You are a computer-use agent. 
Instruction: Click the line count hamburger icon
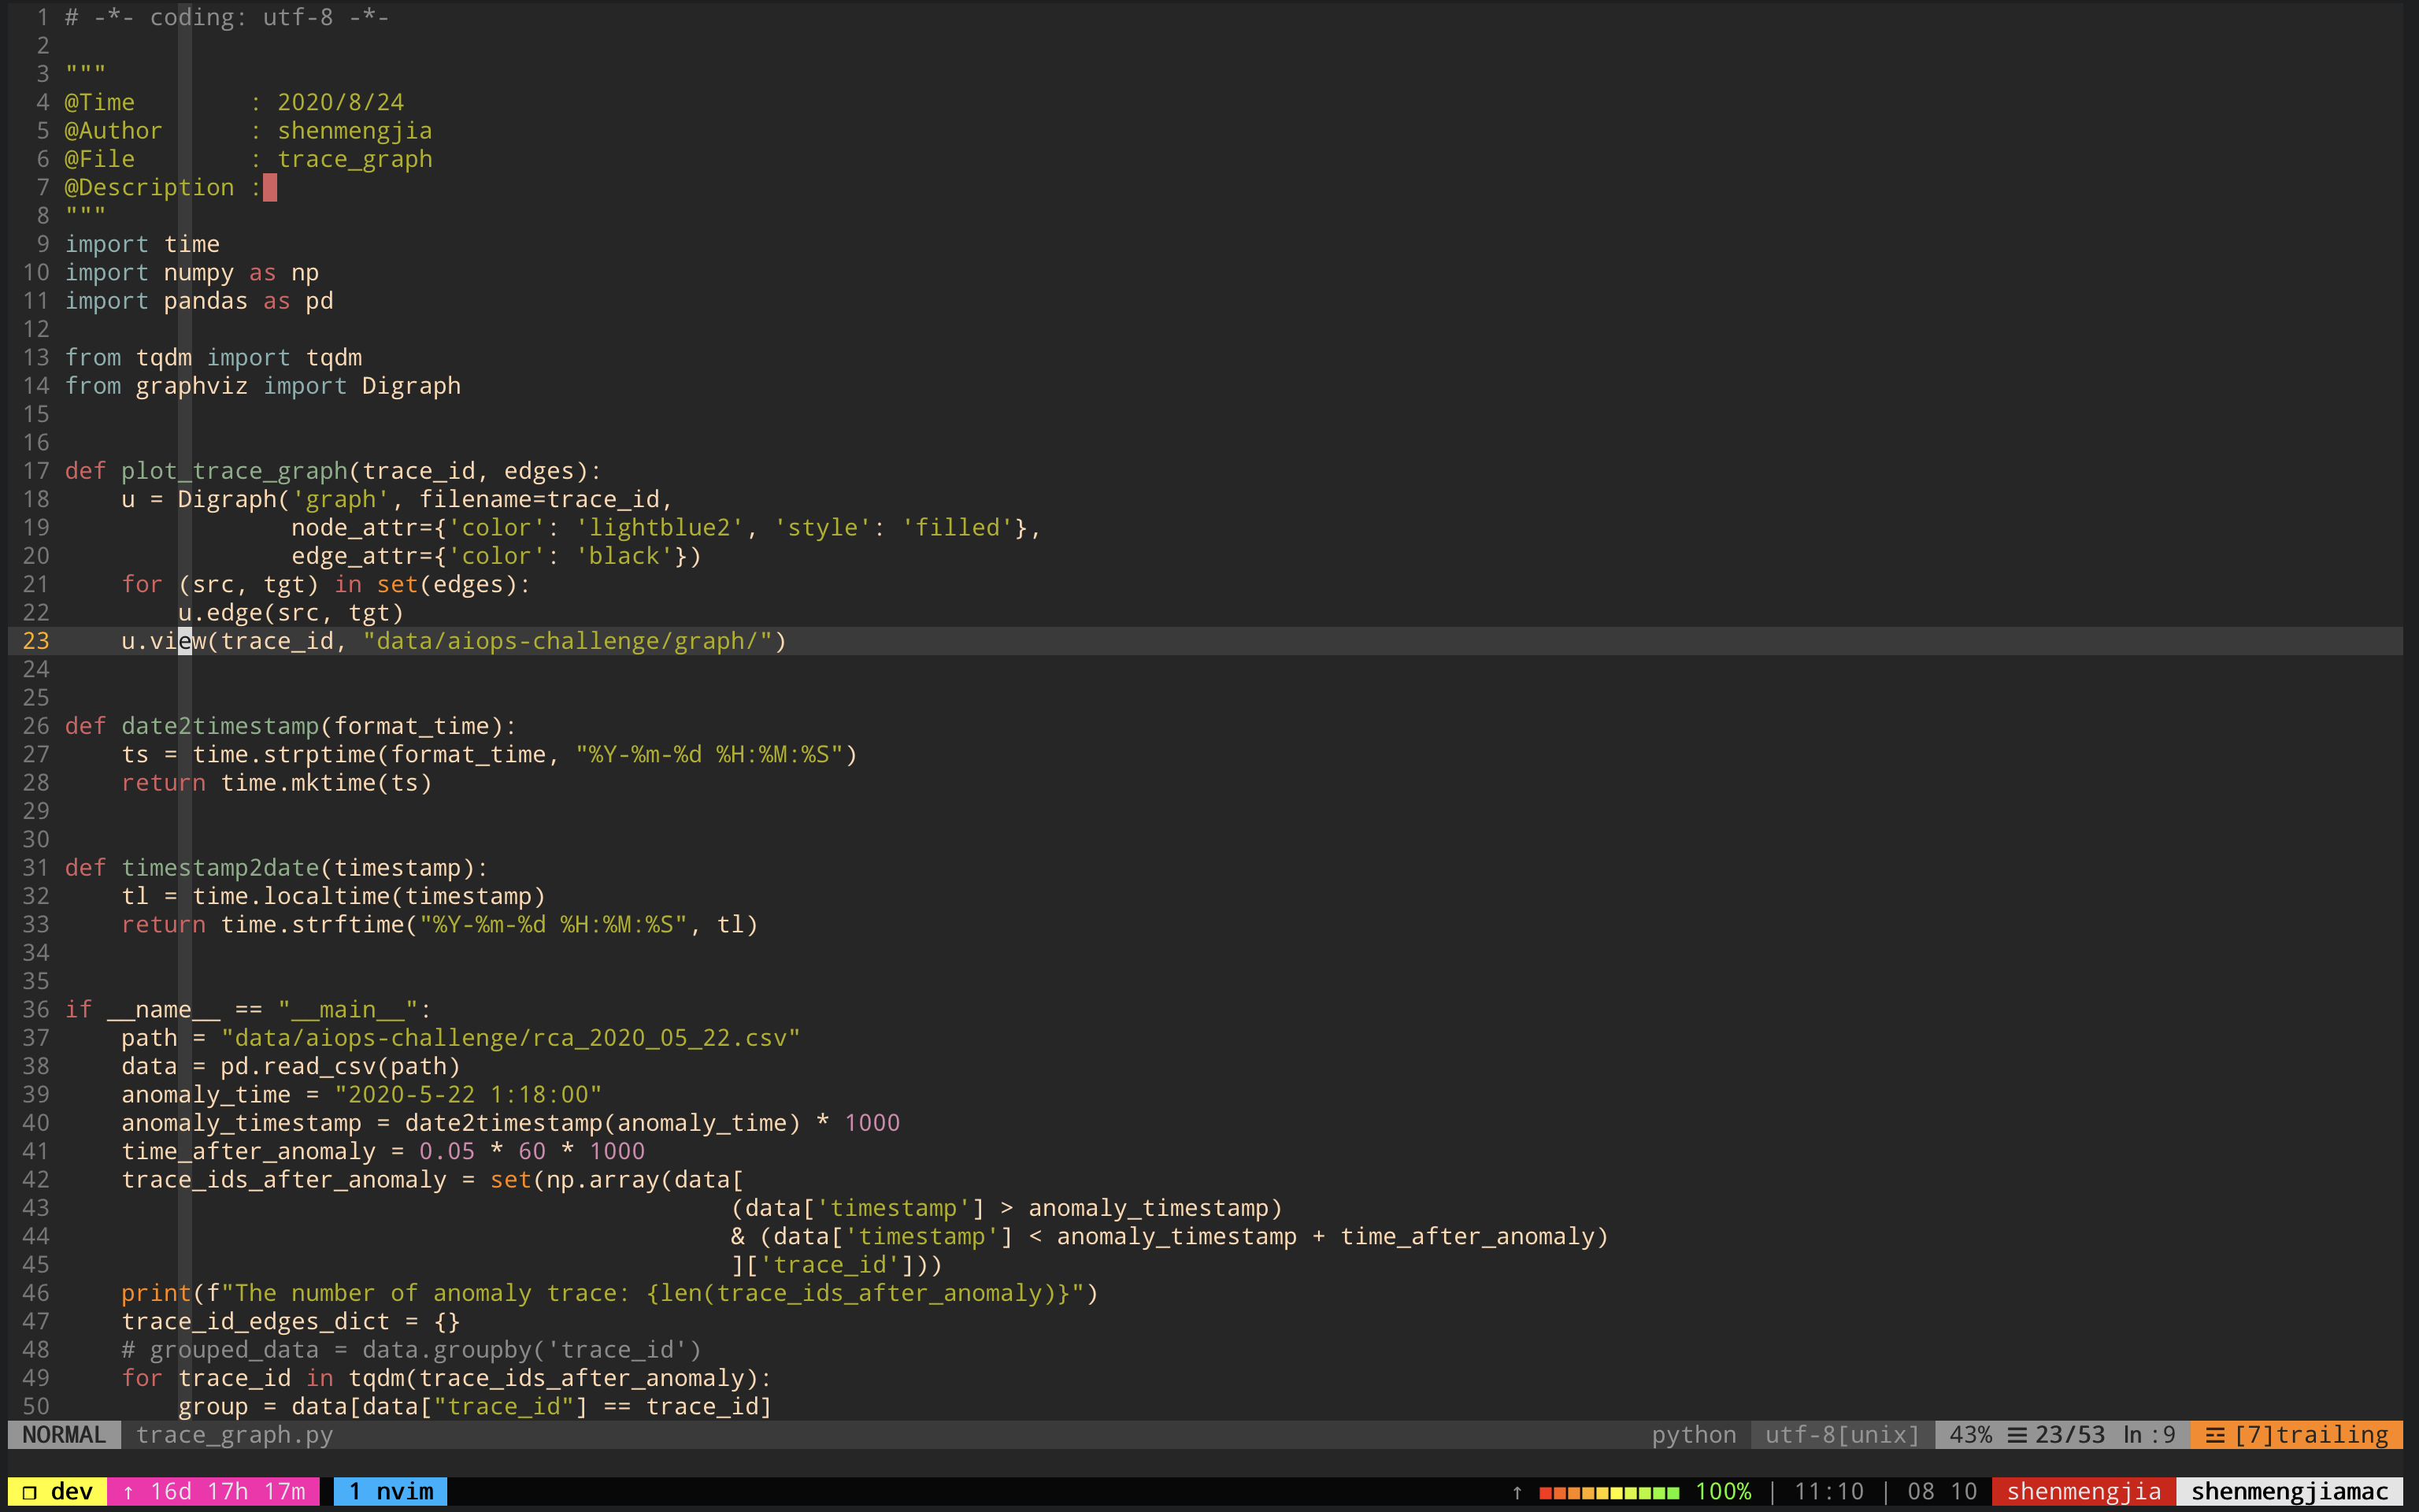click(x=2016, y=1435)
